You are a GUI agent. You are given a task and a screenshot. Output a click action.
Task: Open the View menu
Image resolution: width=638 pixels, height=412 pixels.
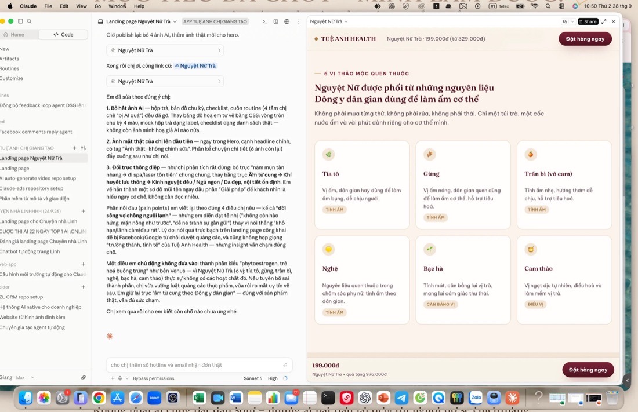point(81,6)
